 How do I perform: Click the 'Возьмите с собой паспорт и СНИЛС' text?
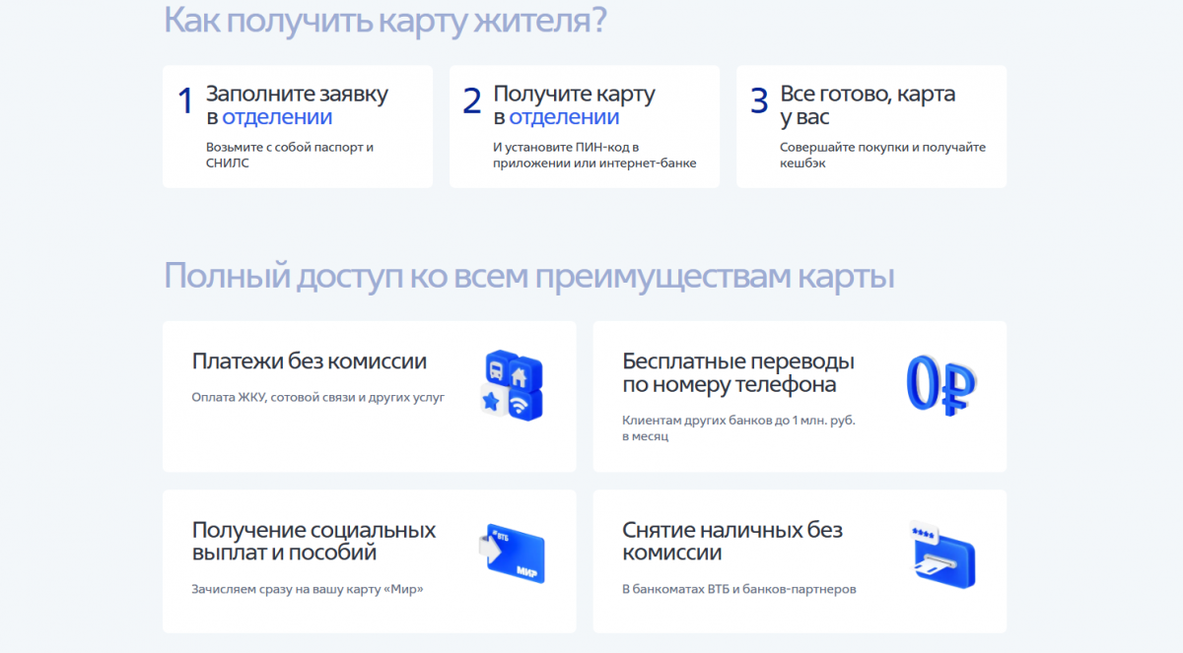click(290, 155)
